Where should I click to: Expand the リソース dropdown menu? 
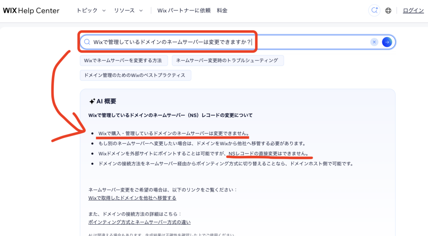(128, 10)
